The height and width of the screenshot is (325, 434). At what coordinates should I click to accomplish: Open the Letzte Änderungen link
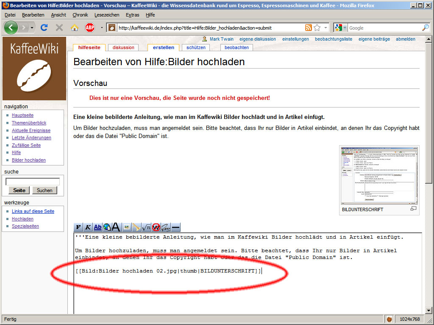click(x=31, y=138)
